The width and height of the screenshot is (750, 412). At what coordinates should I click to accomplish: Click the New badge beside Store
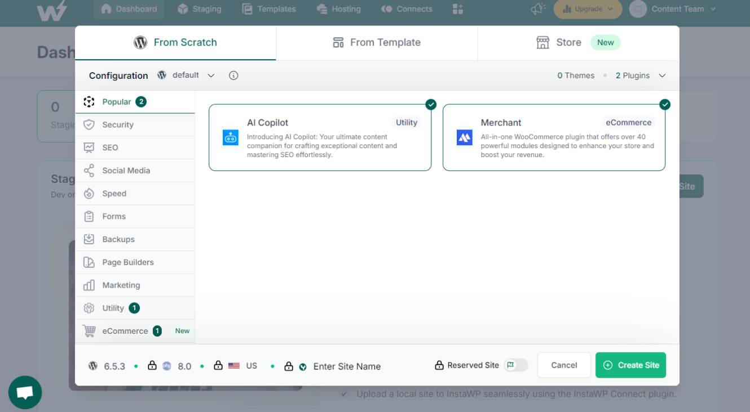pyautogui.click(x=606, y=42)
